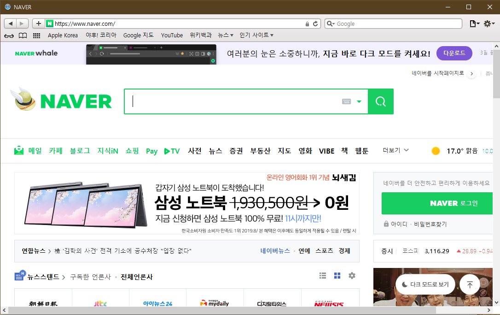Expand 더보기 services menu

click(396, 150)
